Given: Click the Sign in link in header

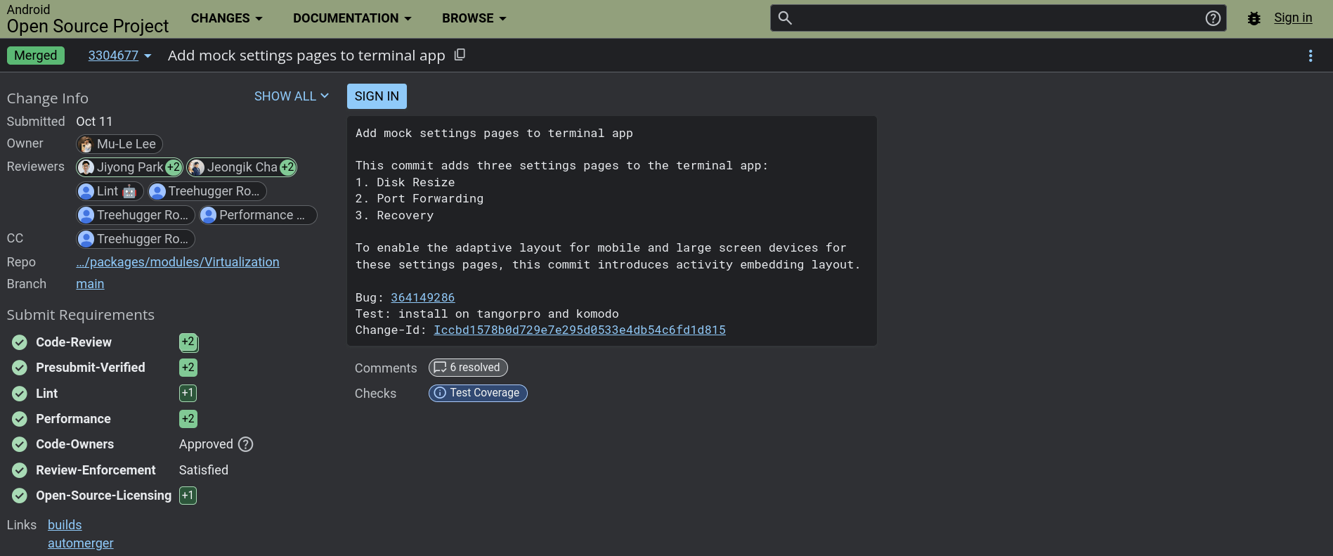Looking at the screenshot, I should point(1293,18).
